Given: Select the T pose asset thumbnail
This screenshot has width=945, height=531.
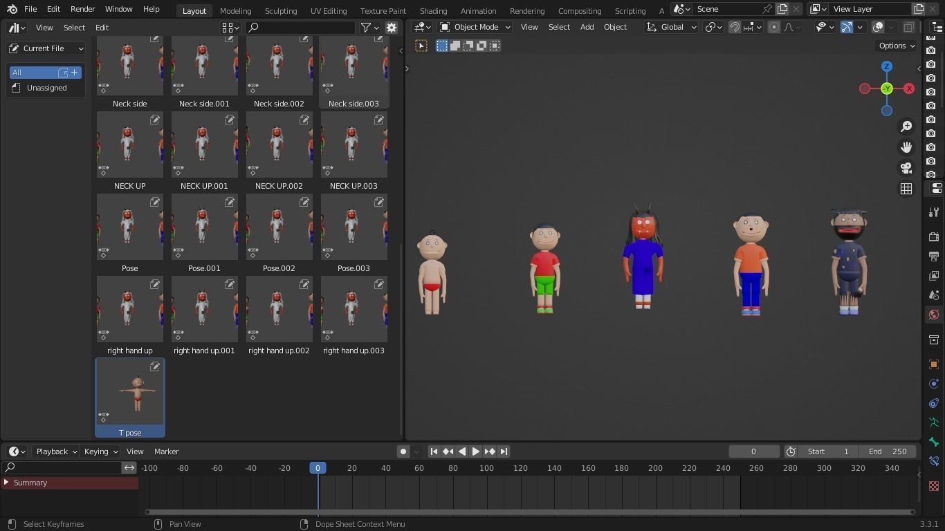Looking at the screenshot, I should (x=130, y=391).
